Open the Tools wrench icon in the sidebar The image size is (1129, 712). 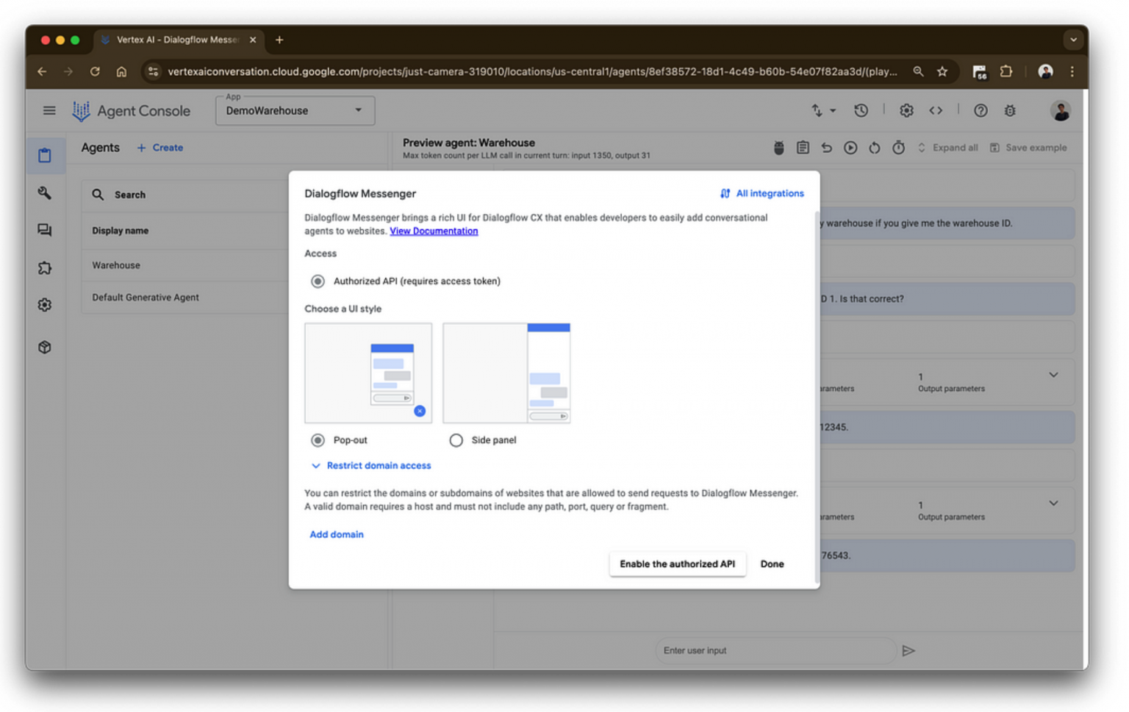[45, 193]
